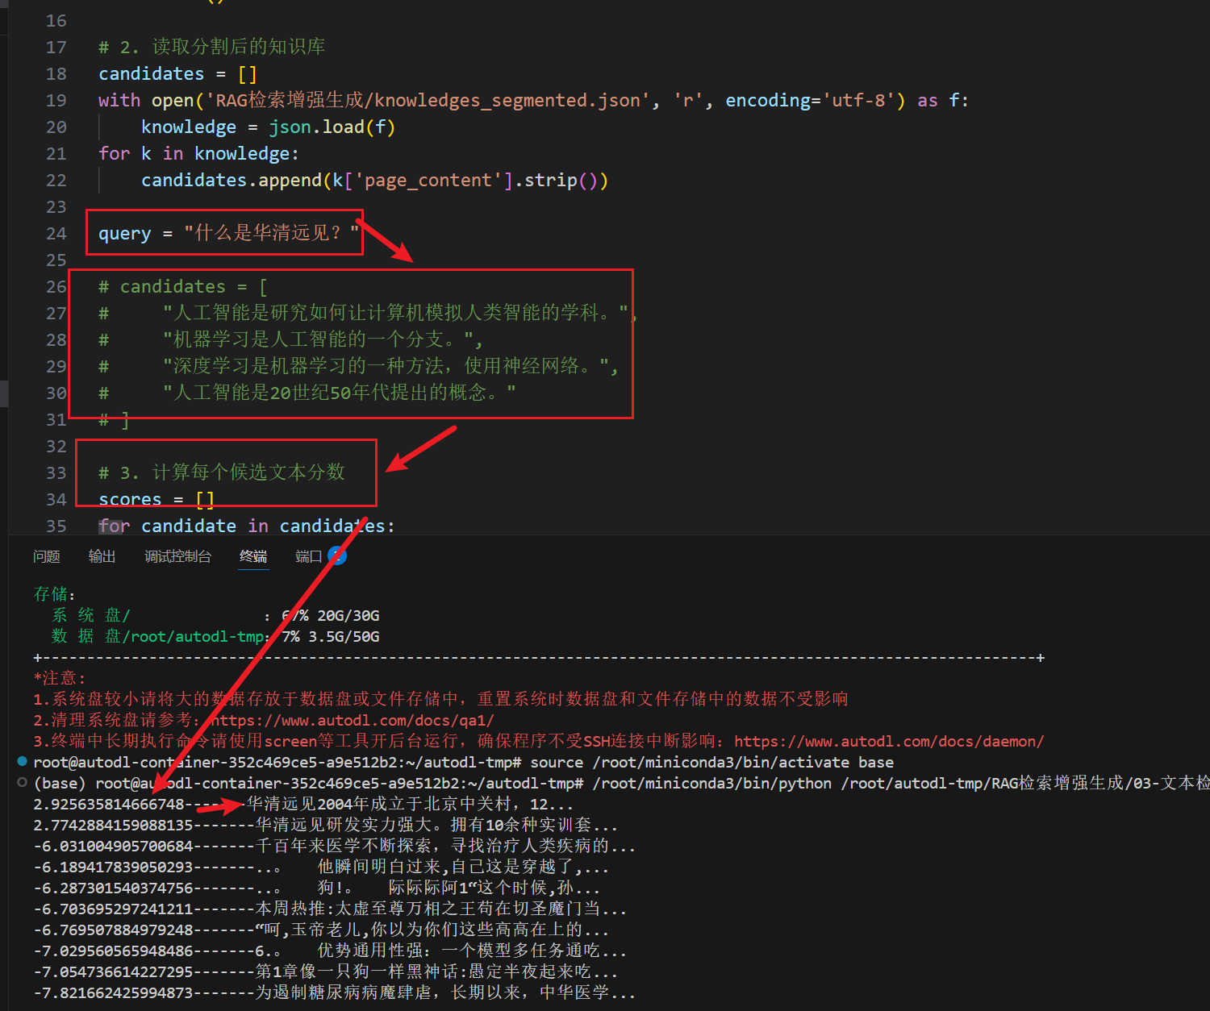Open the autodl.com/docs/daemon link
Viewport: 1210px width, 1011px height.
pyautogui.click(x=888, y=741)
